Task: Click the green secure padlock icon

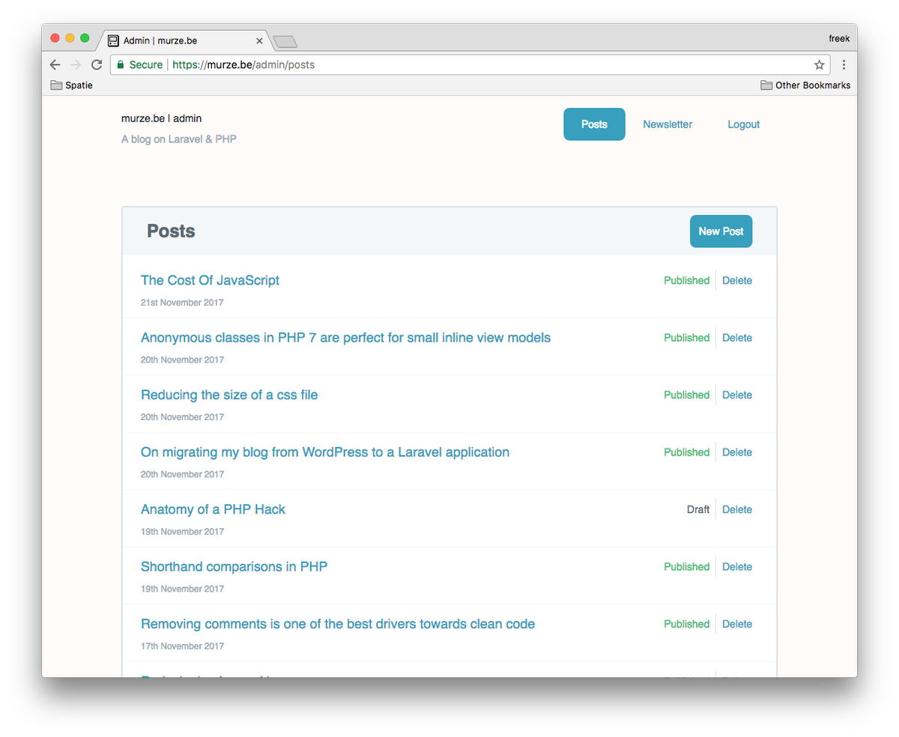Action: point(121,65)
